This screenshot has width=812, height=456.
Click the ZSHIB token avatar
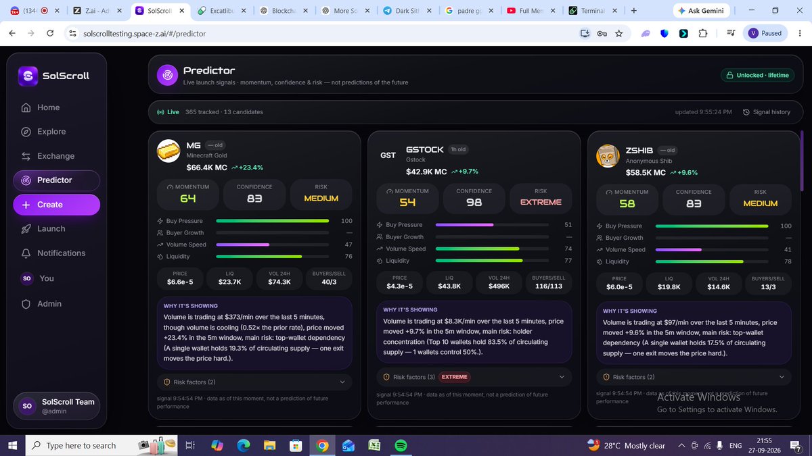coord(608,156)
